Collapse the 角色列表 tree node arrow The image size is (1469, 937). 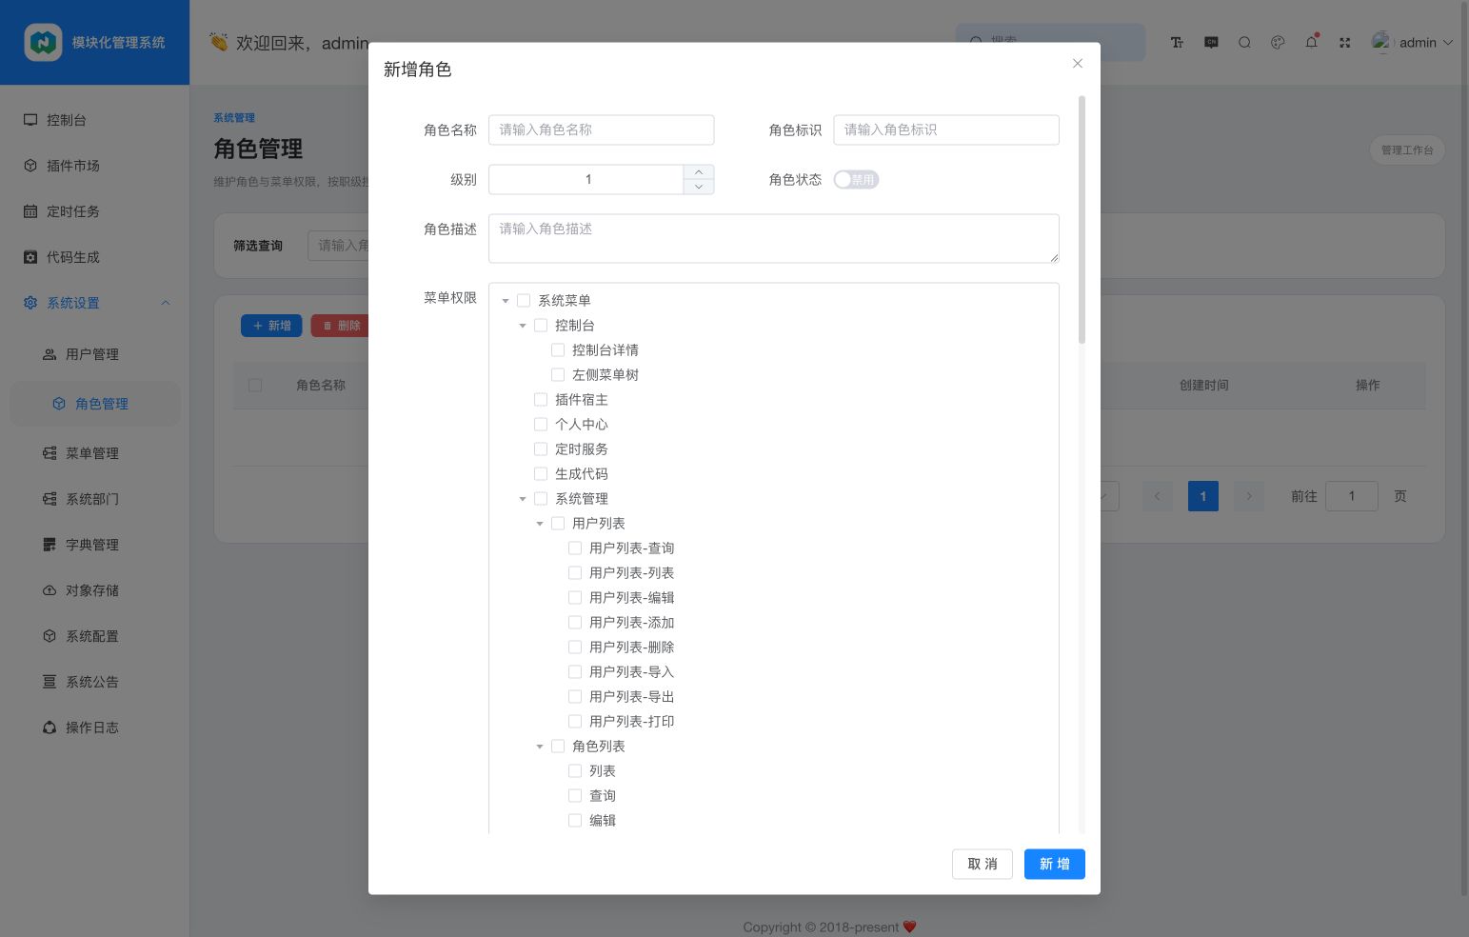pyautogui.click(x=540, y=747)
